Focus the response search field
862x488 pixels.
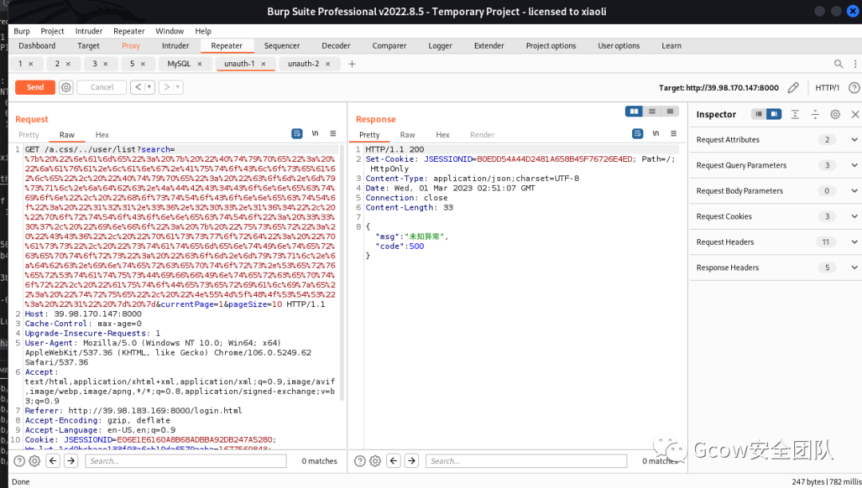pyautogui.click(x=526, y=461)
